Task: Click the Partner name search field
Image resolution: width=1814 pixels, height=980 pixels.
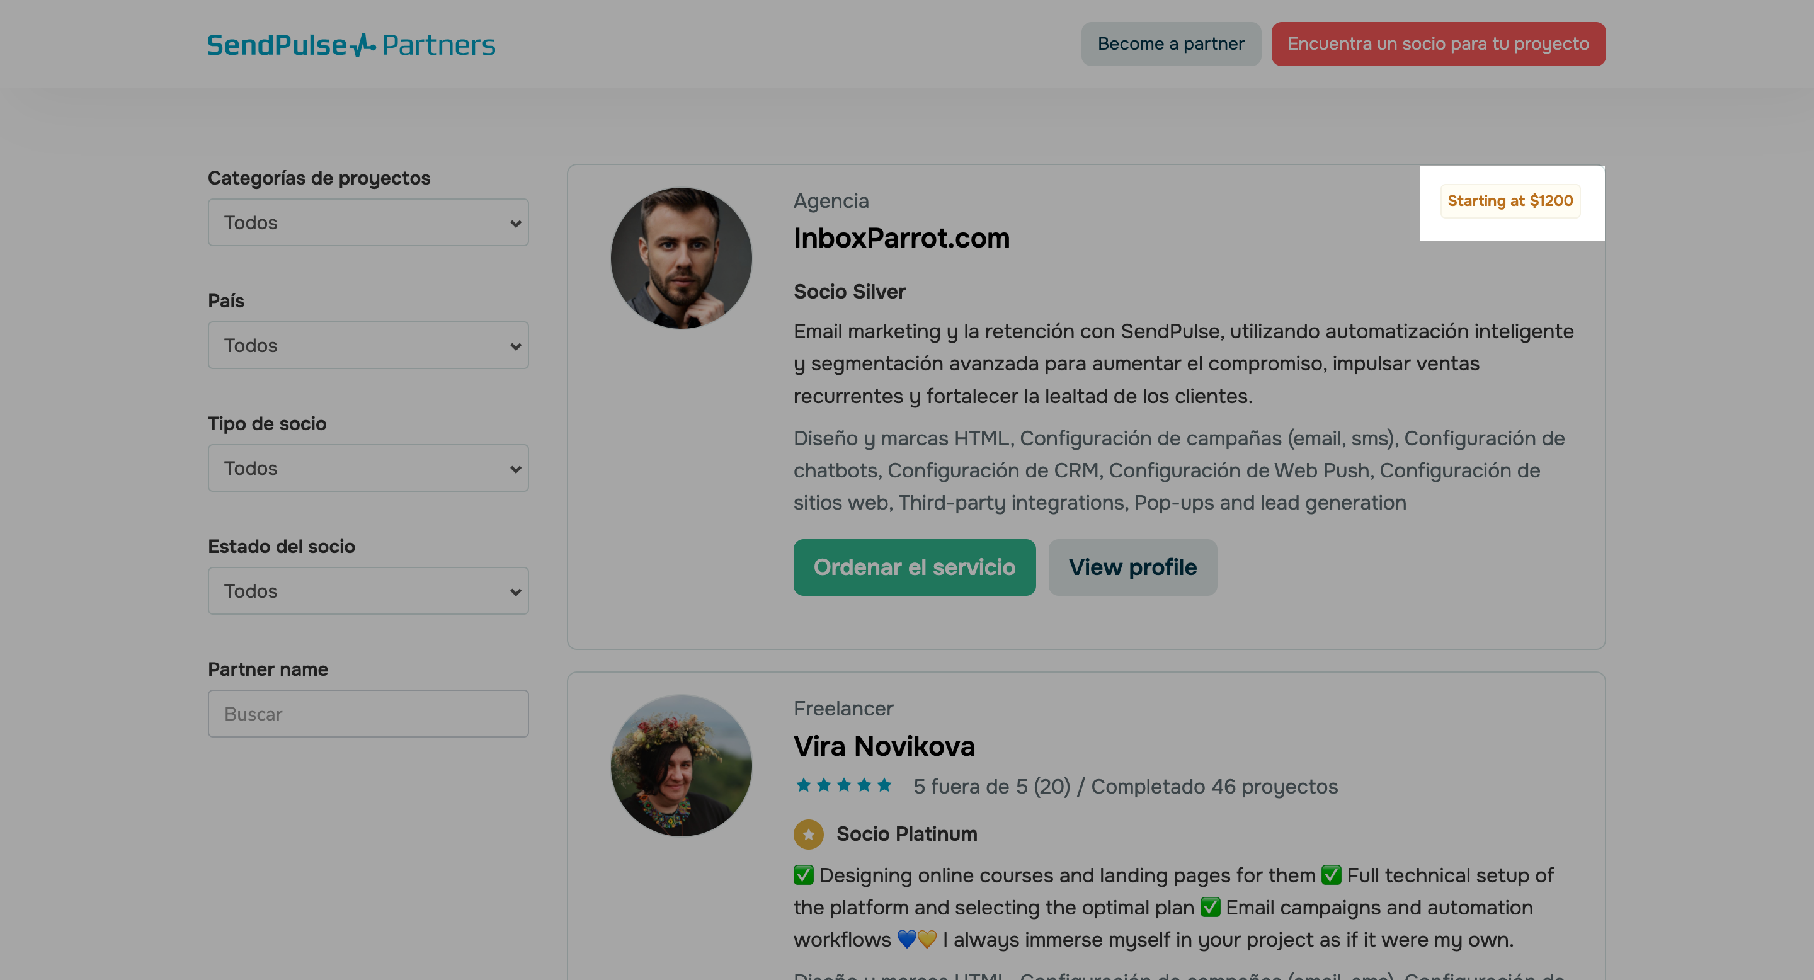Action: (x=368, y=714)
